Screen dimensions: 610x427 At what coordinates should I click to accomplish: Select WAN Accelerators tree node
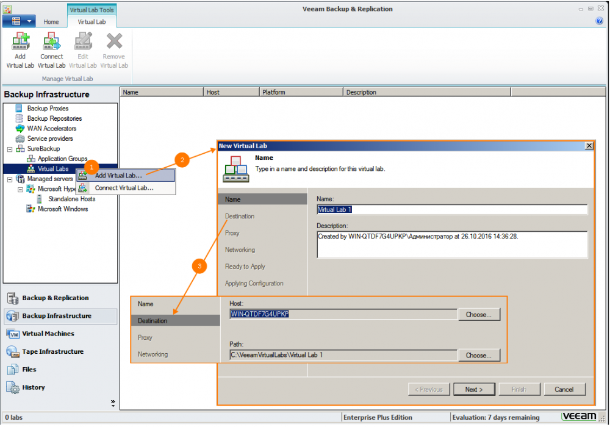coord(52,129)
